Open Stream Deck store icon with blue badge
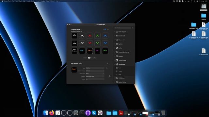The height and width of the screenshot is (117, 209). pos(104,30)
